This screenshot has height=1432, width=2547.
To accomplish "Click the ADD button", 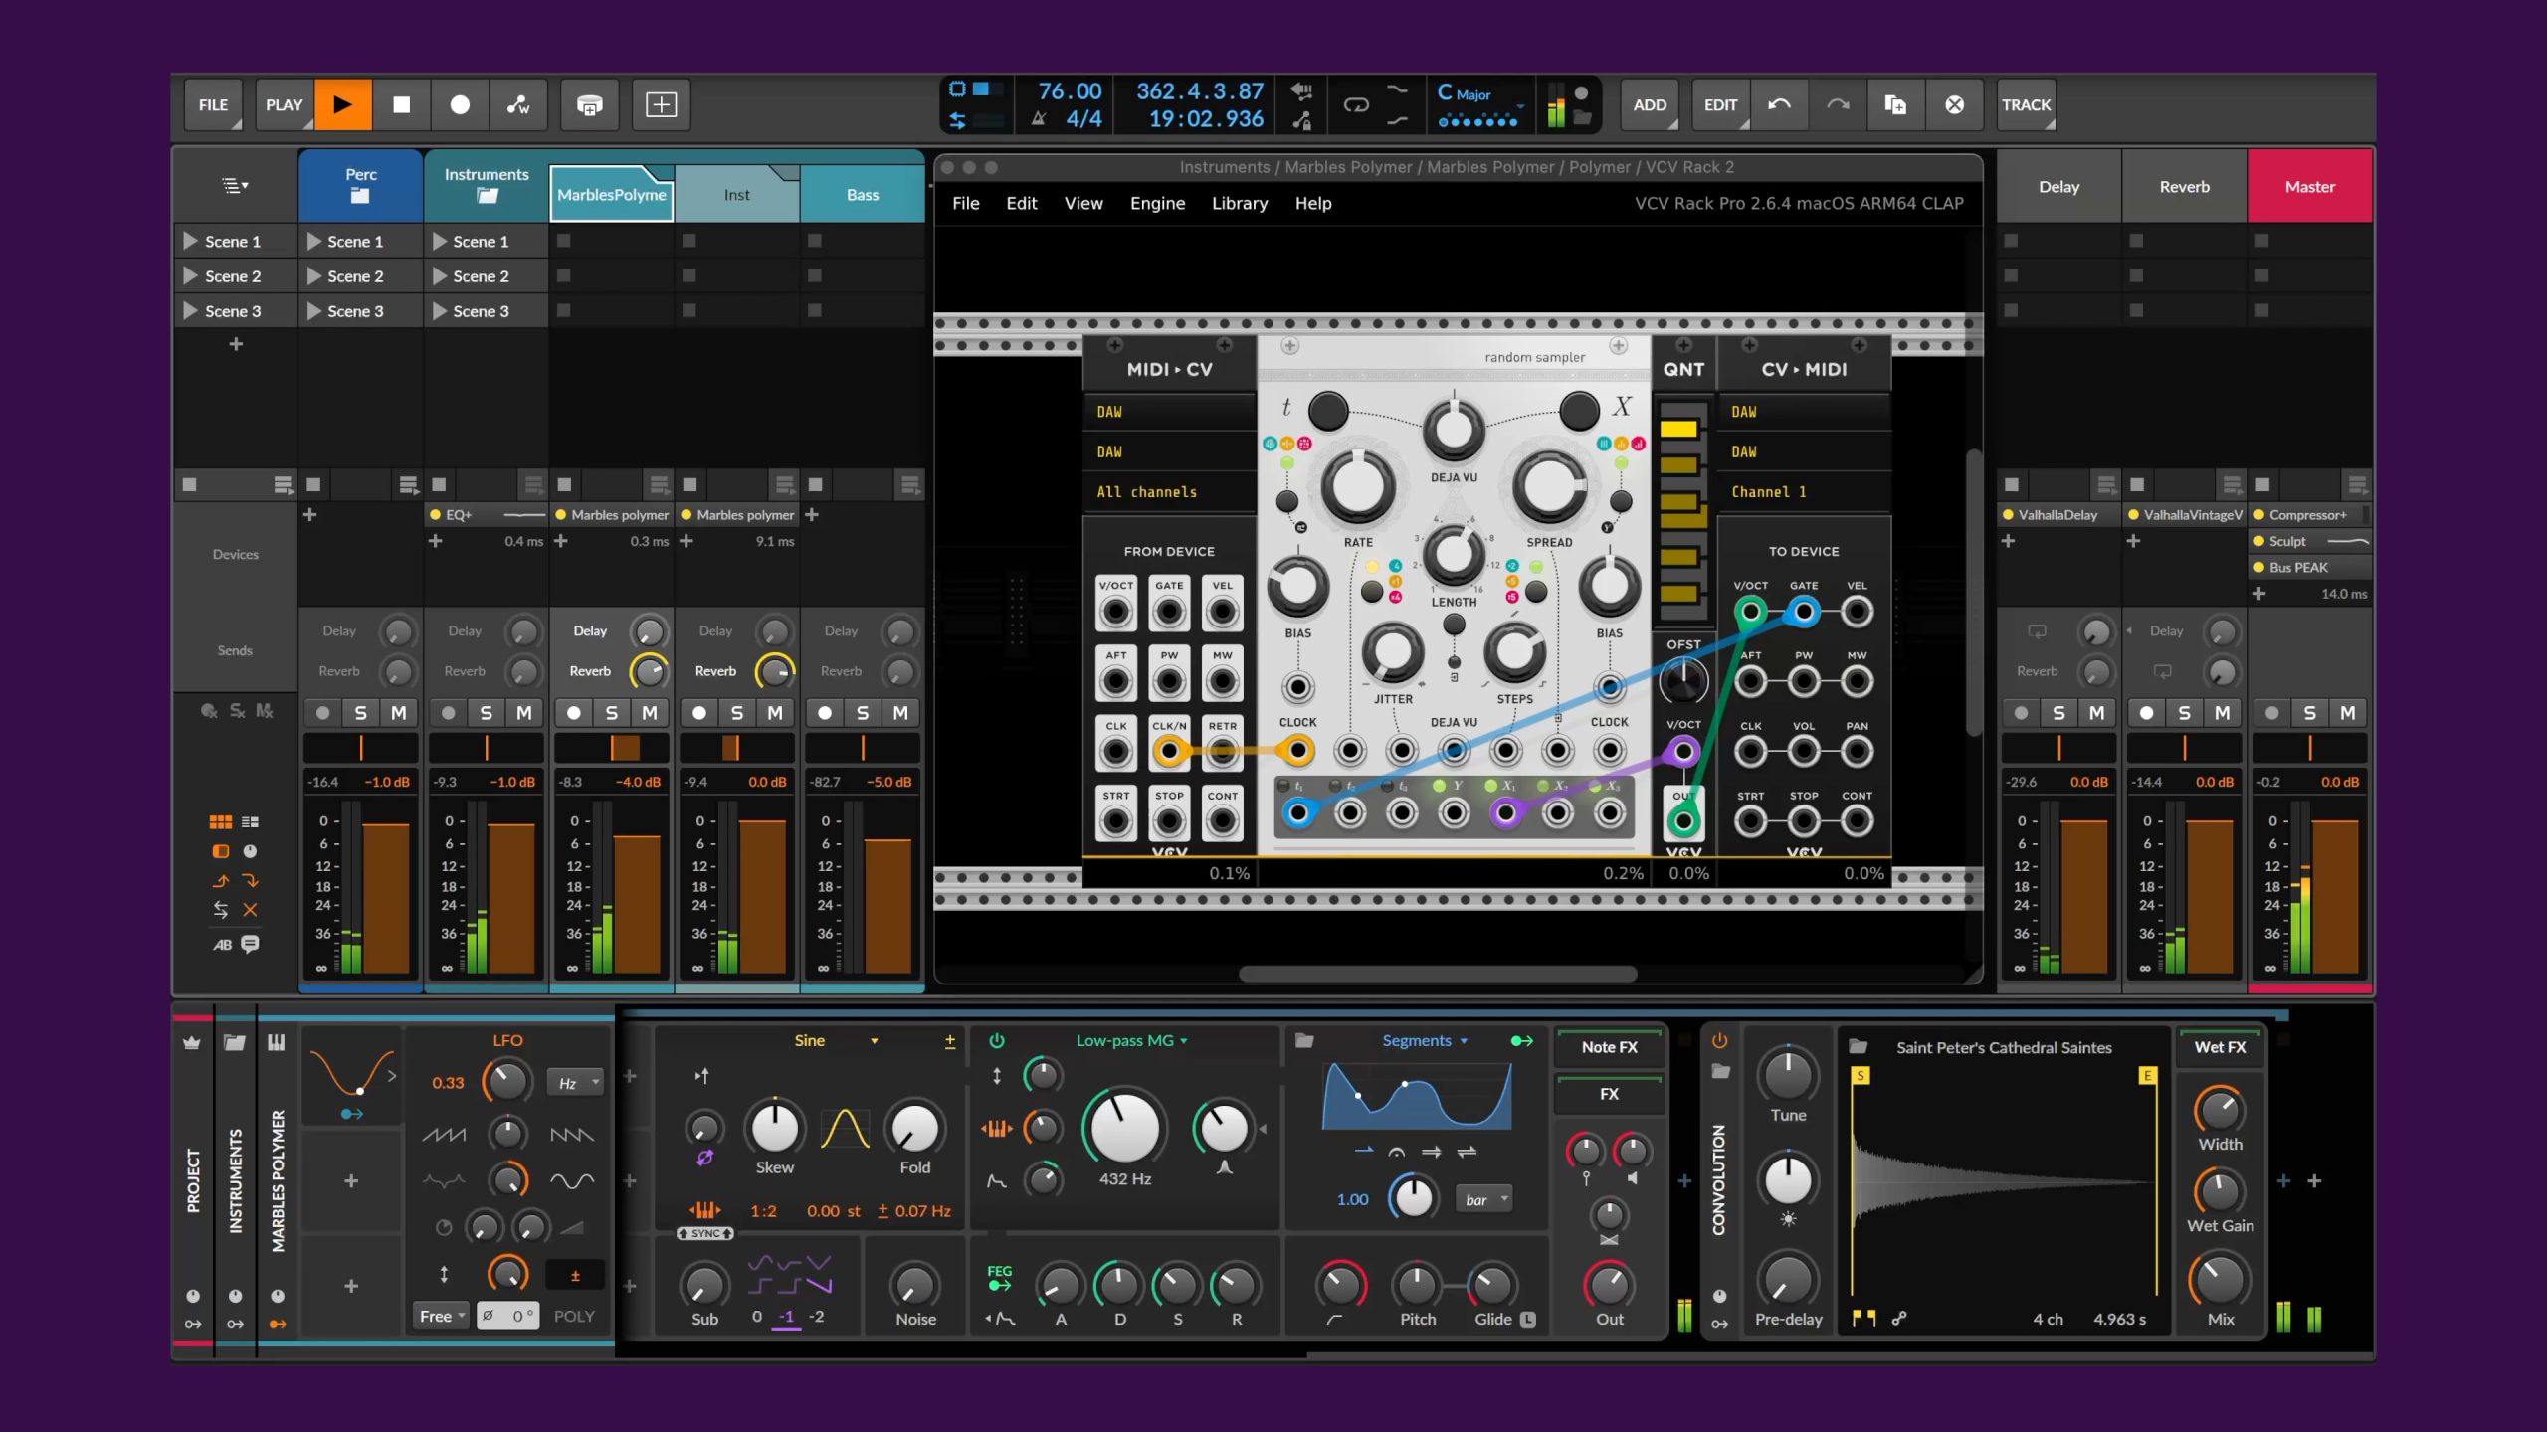I will click(x=1649, y=104).
